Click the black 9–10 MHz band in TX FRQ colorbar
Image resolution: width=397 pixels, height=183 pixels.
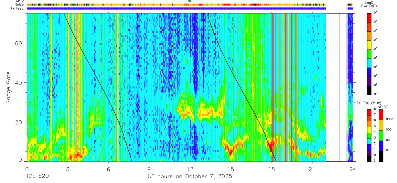coord(369,158)
